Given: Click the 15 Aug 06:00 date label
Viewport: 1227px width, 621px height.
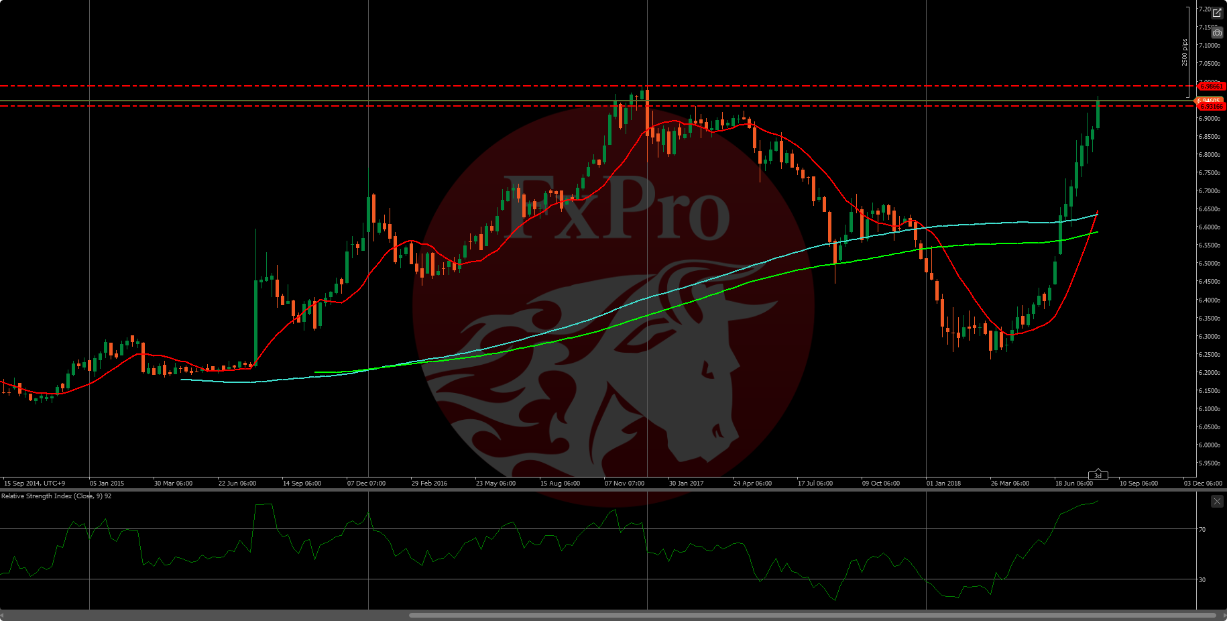Looking at the screenshot, I should (560, 483).
